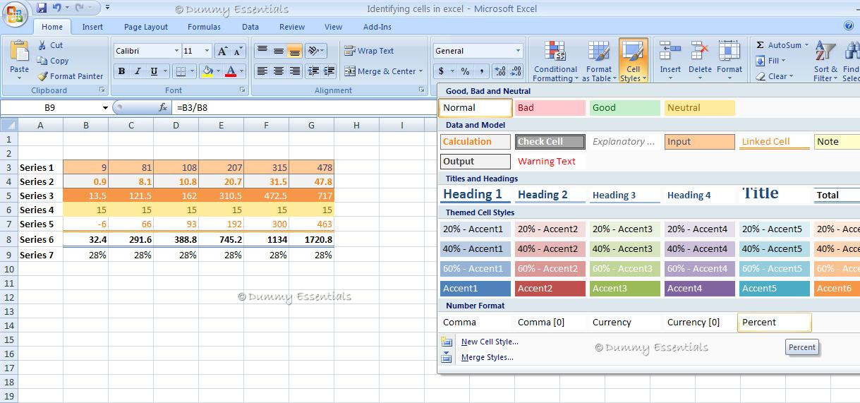860x403 pixels.
Task: Apply the Accent2 red cell style
Action: 550,288
